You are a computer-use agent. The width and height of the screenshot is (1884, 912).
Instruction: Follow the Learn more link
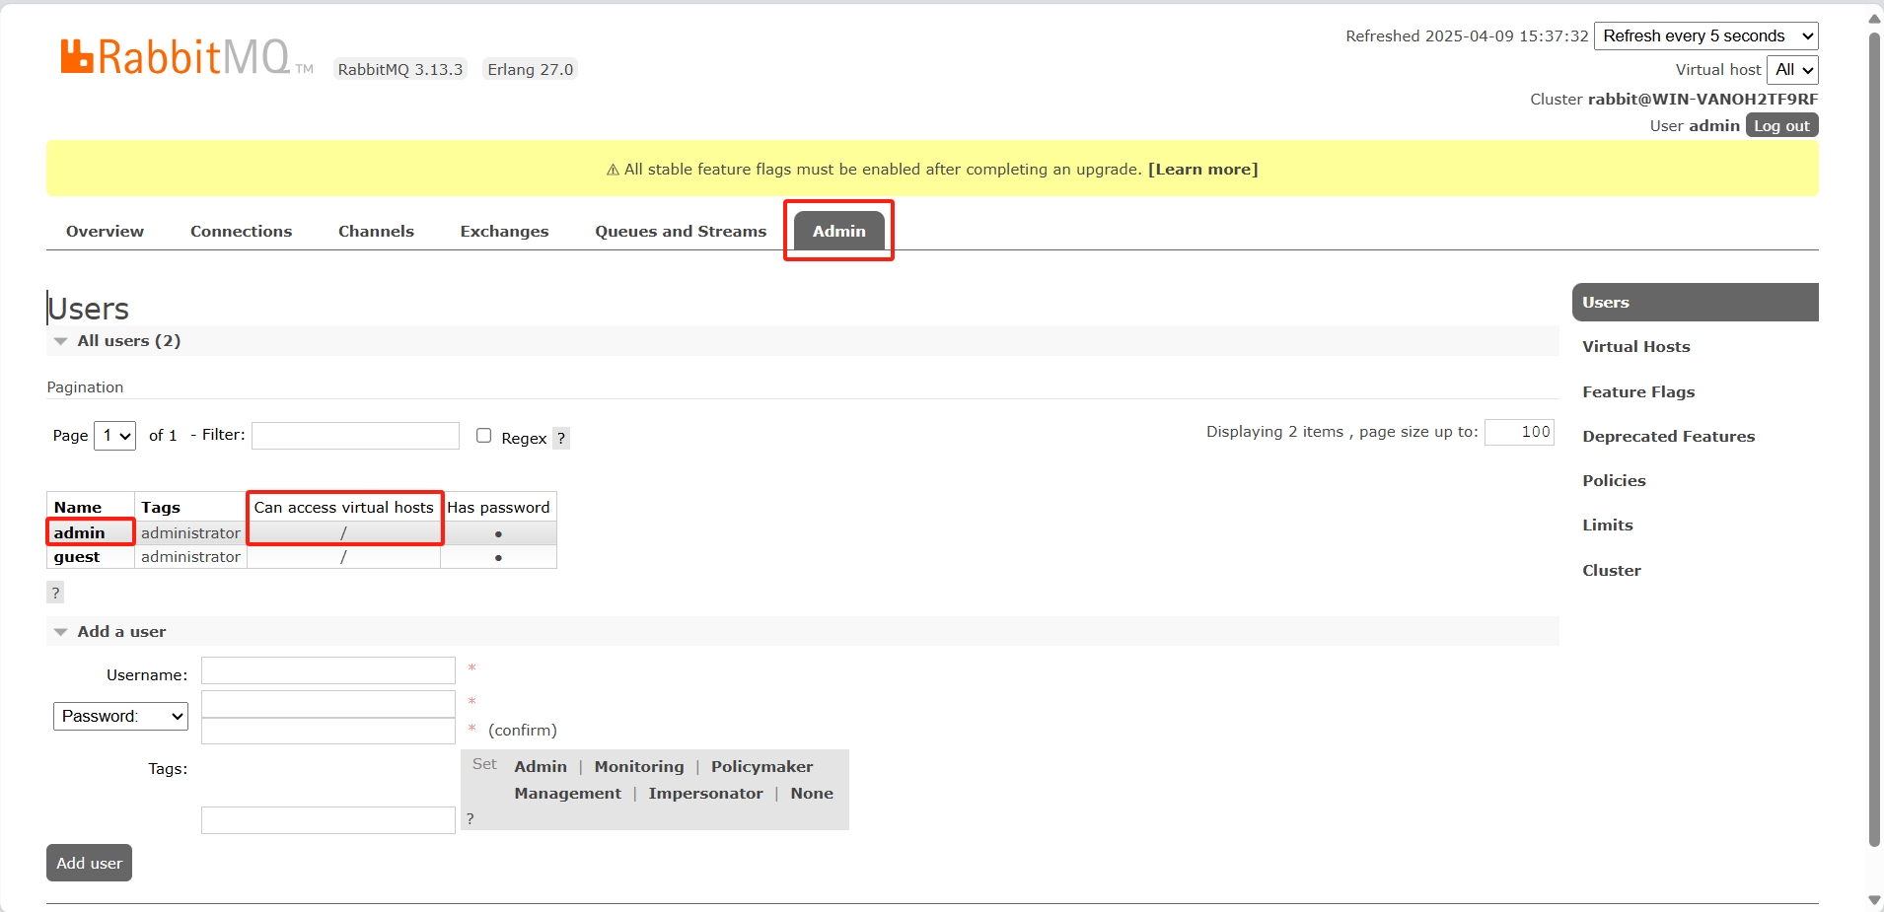point(1202,170)
